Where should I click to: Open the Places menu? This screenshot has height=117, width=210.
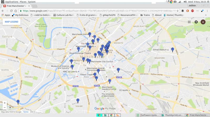[x=23, y=2]
